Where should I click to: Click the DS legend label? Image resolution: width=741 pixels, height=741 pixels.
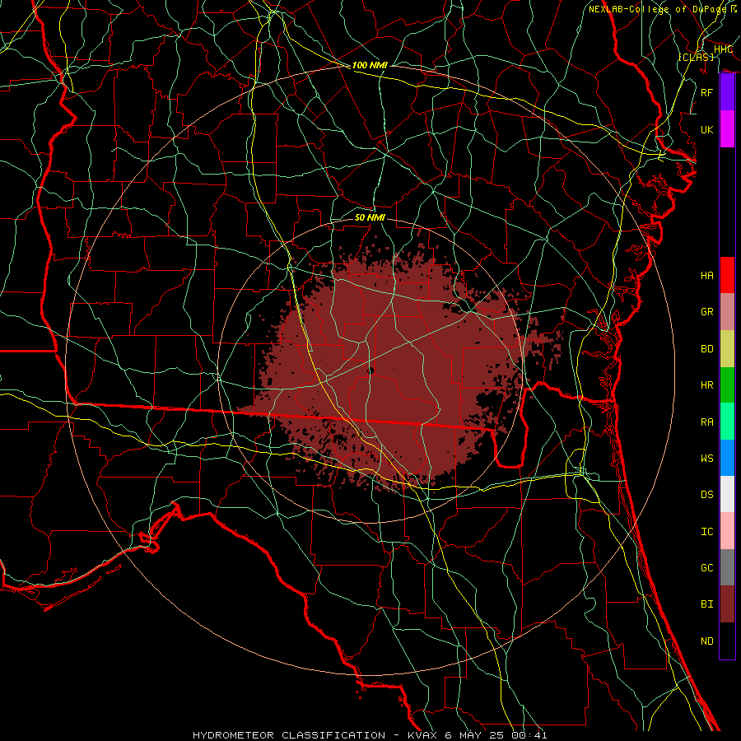pyautogui.click(x=706, y=495)
